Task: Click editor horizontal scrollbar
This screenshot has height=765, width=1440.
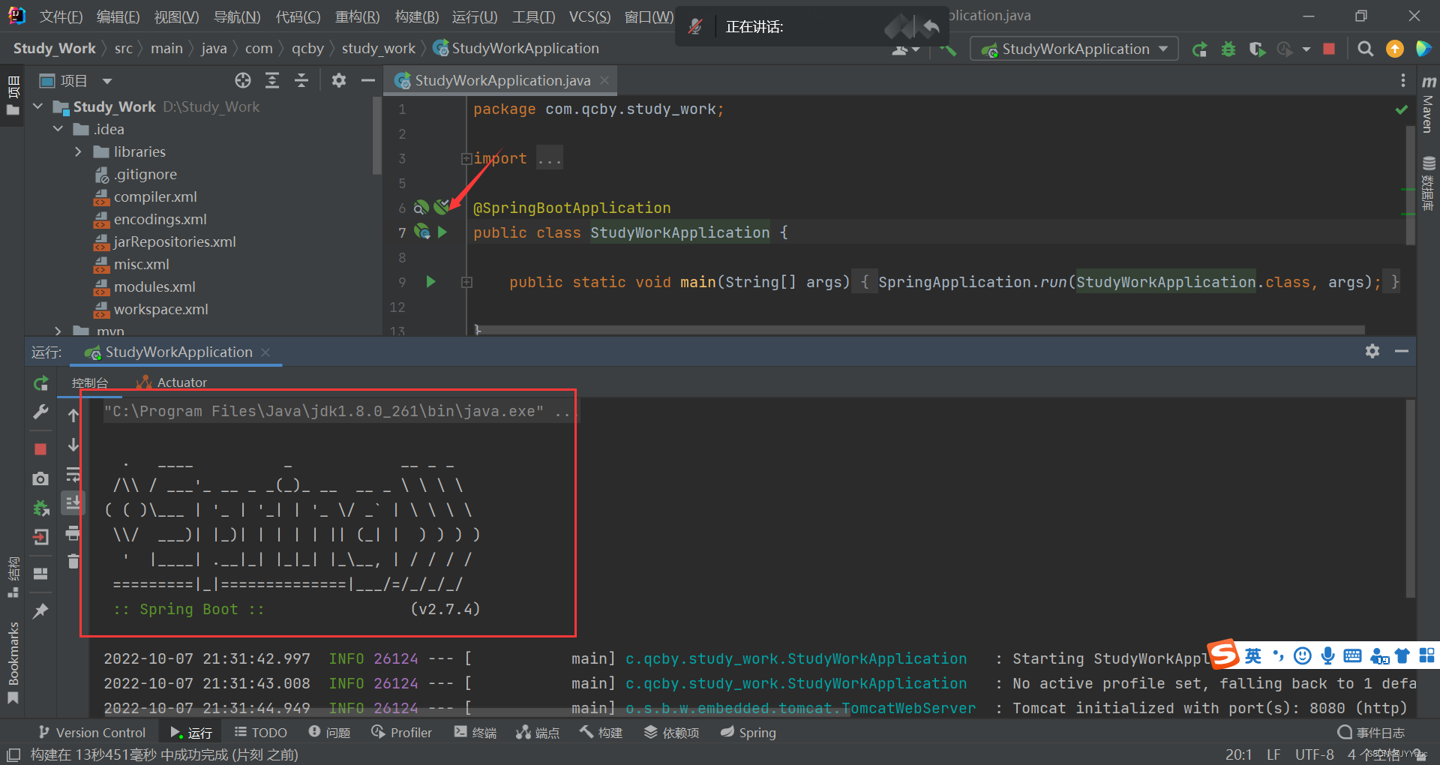Action: pos(919,330)
